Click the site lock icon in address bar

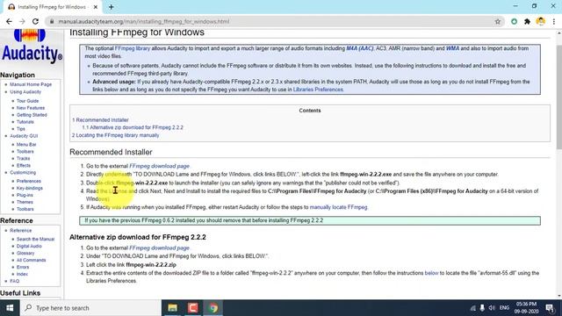pos(52,21)
